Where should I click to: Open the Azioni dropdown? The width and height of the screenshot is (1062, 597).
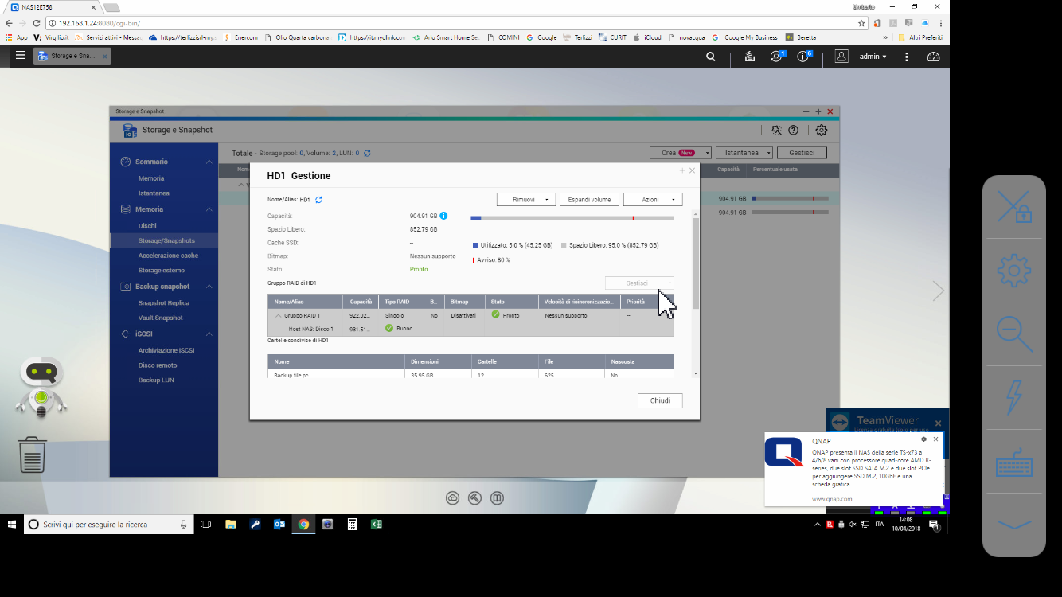tap(653, 200)
